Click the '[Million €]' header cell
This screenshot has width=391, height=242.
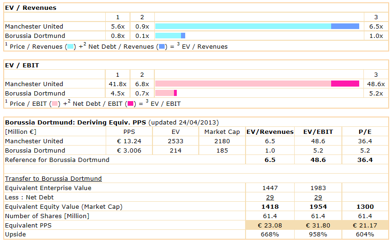(21, 132)
